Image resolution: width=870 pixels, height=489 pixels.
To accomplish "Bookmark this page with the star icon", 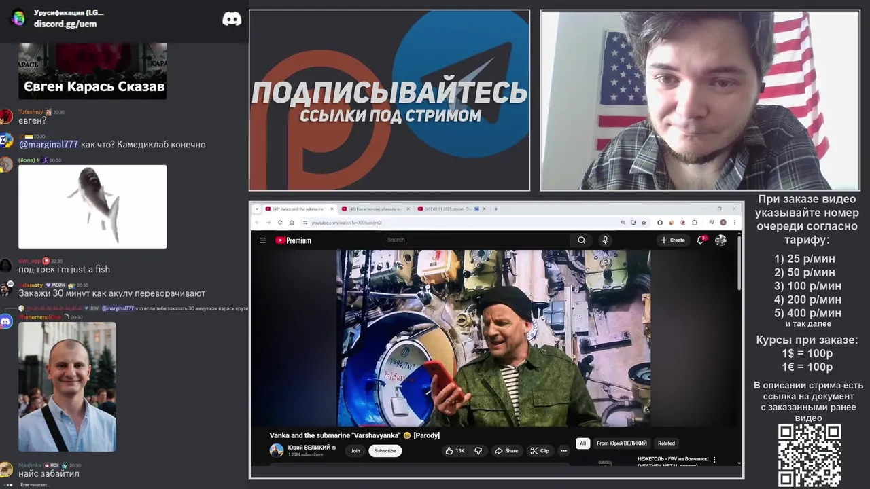I will click(x=643, y=222).
